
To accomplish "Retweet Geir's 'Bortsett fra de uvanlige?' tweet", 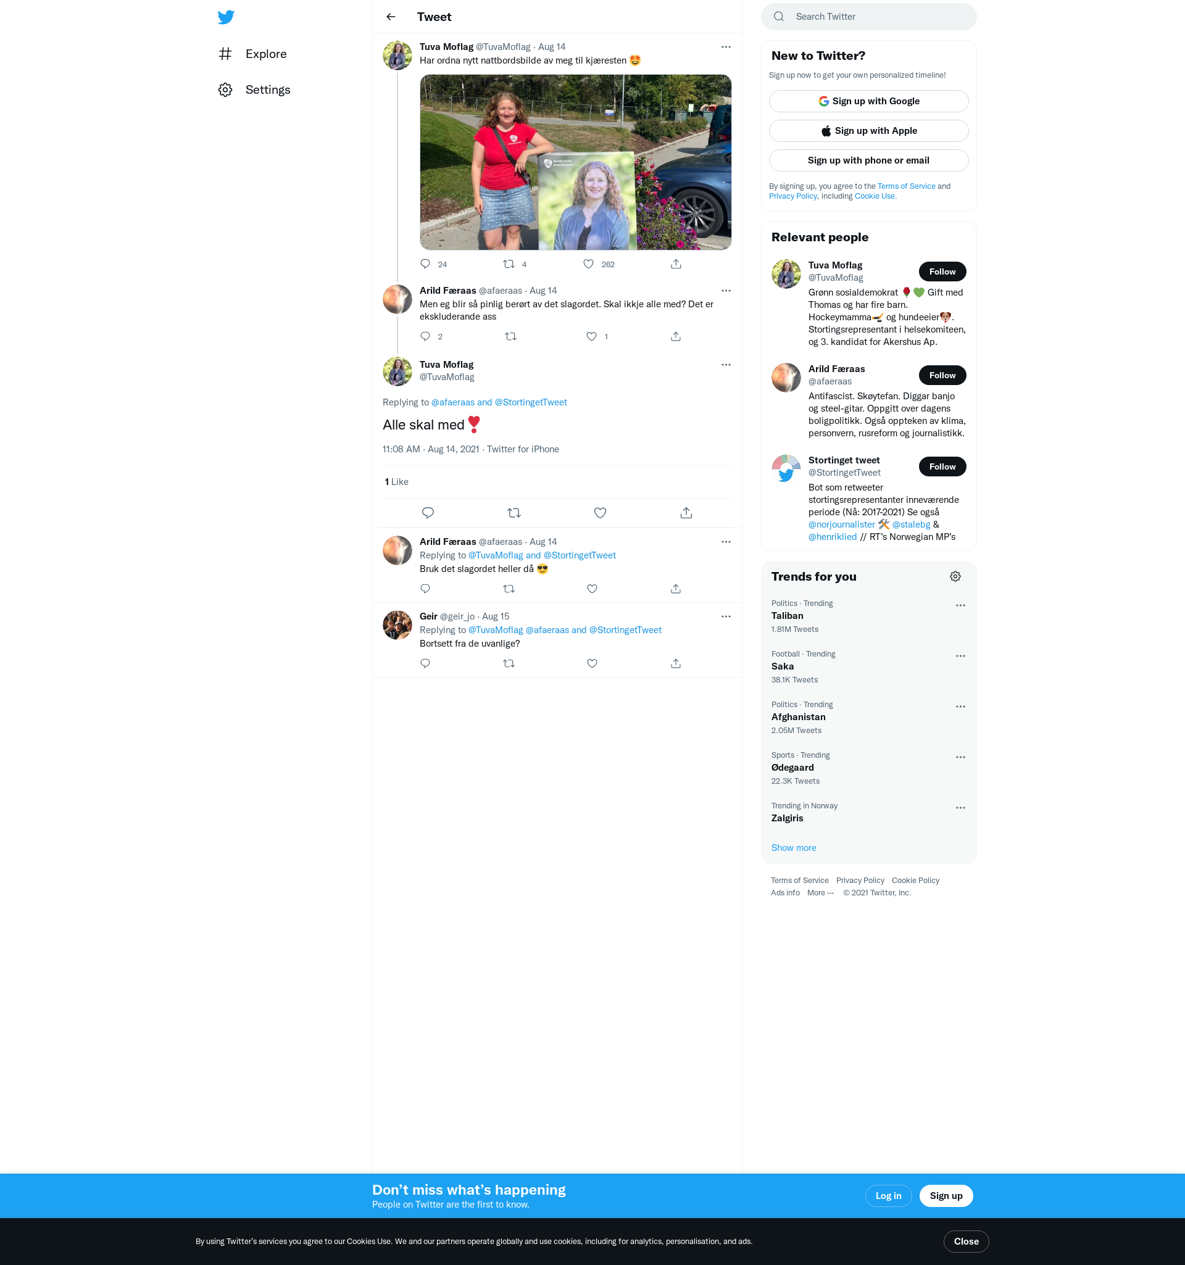I will pyautogui.click(x=509, y=664).
